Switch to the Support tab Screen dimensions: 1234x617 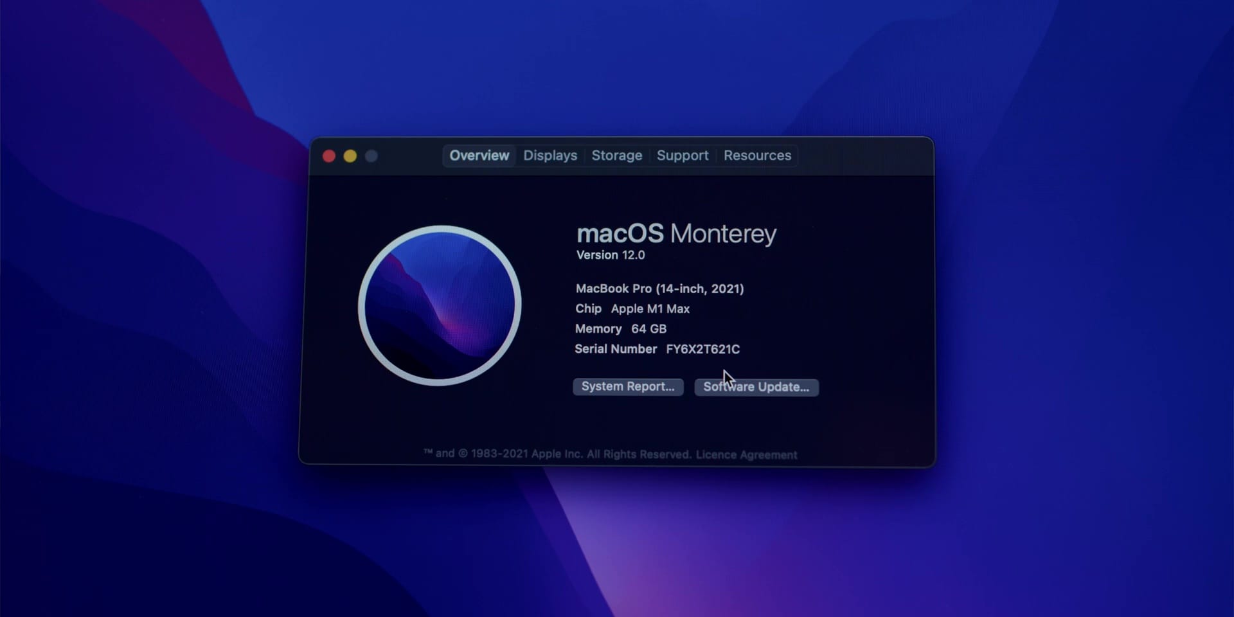pyautogui.click(x=683, y=156)
